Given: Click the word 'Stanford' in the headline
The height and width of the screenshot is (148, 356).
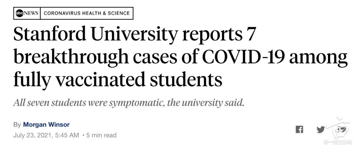Looking at the screenshot, I should [50, 34].
